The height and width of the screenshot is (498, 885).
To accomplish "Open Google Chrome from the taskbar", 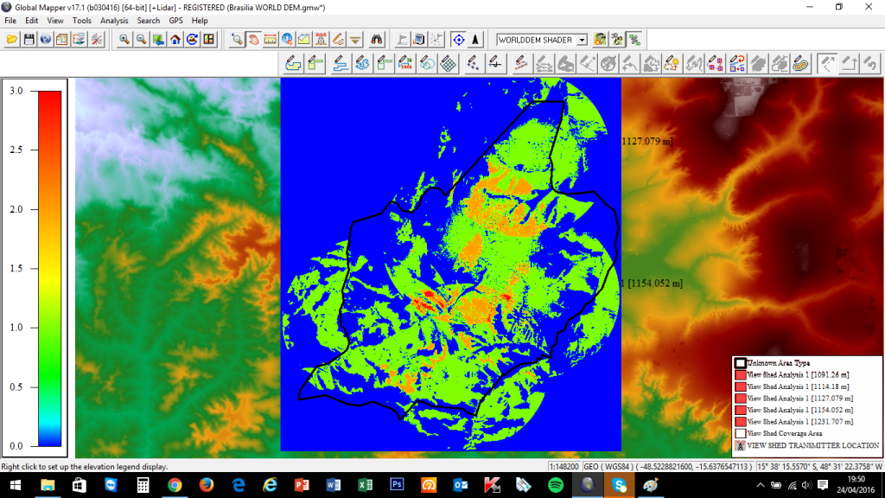I will (x=175, y=486).
